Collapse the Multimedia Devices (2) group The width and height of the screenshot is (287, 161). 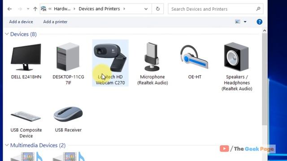click(x=7, y=145)
